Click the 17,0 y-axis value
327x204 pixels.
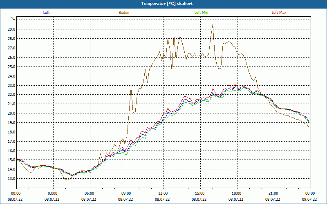(11, 142)
